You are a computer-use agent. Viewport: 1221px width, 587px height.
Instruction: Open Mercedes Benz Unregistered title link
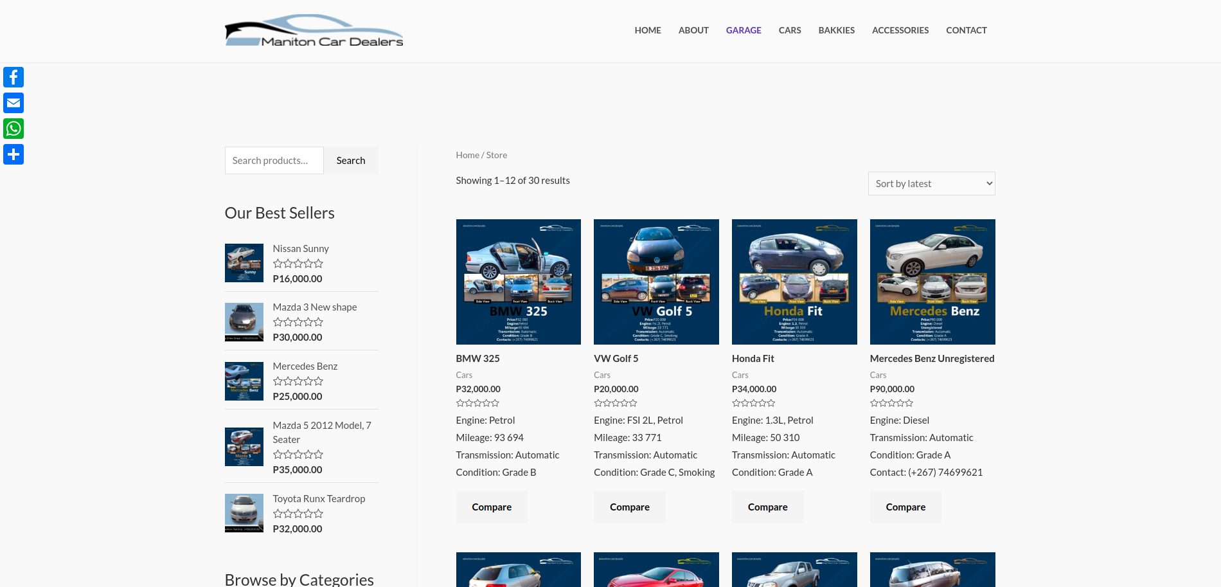pos(932,359)
